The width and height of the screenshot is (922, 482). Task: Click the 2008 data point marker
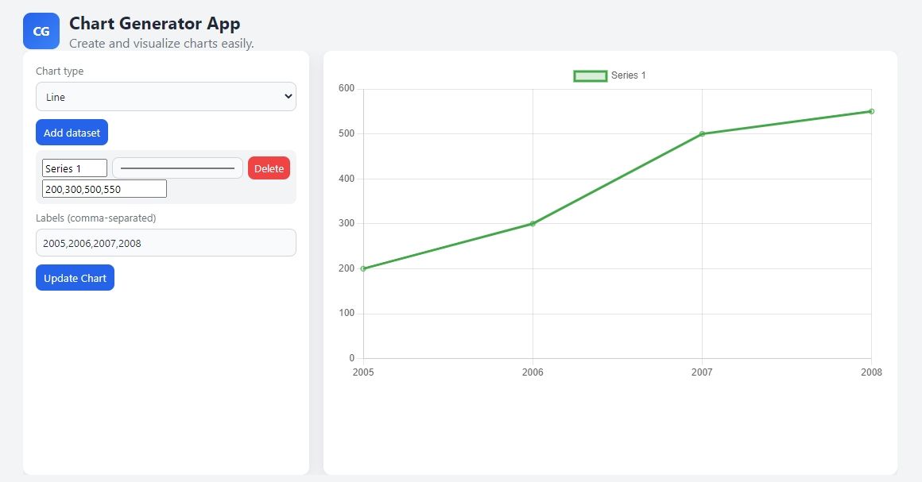871,111
